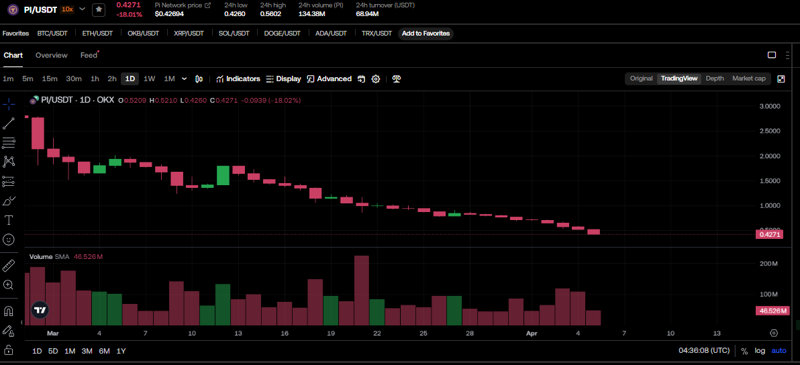
Task: Expand more timeframes dropdown arrow
Action: tap(184, 79)
